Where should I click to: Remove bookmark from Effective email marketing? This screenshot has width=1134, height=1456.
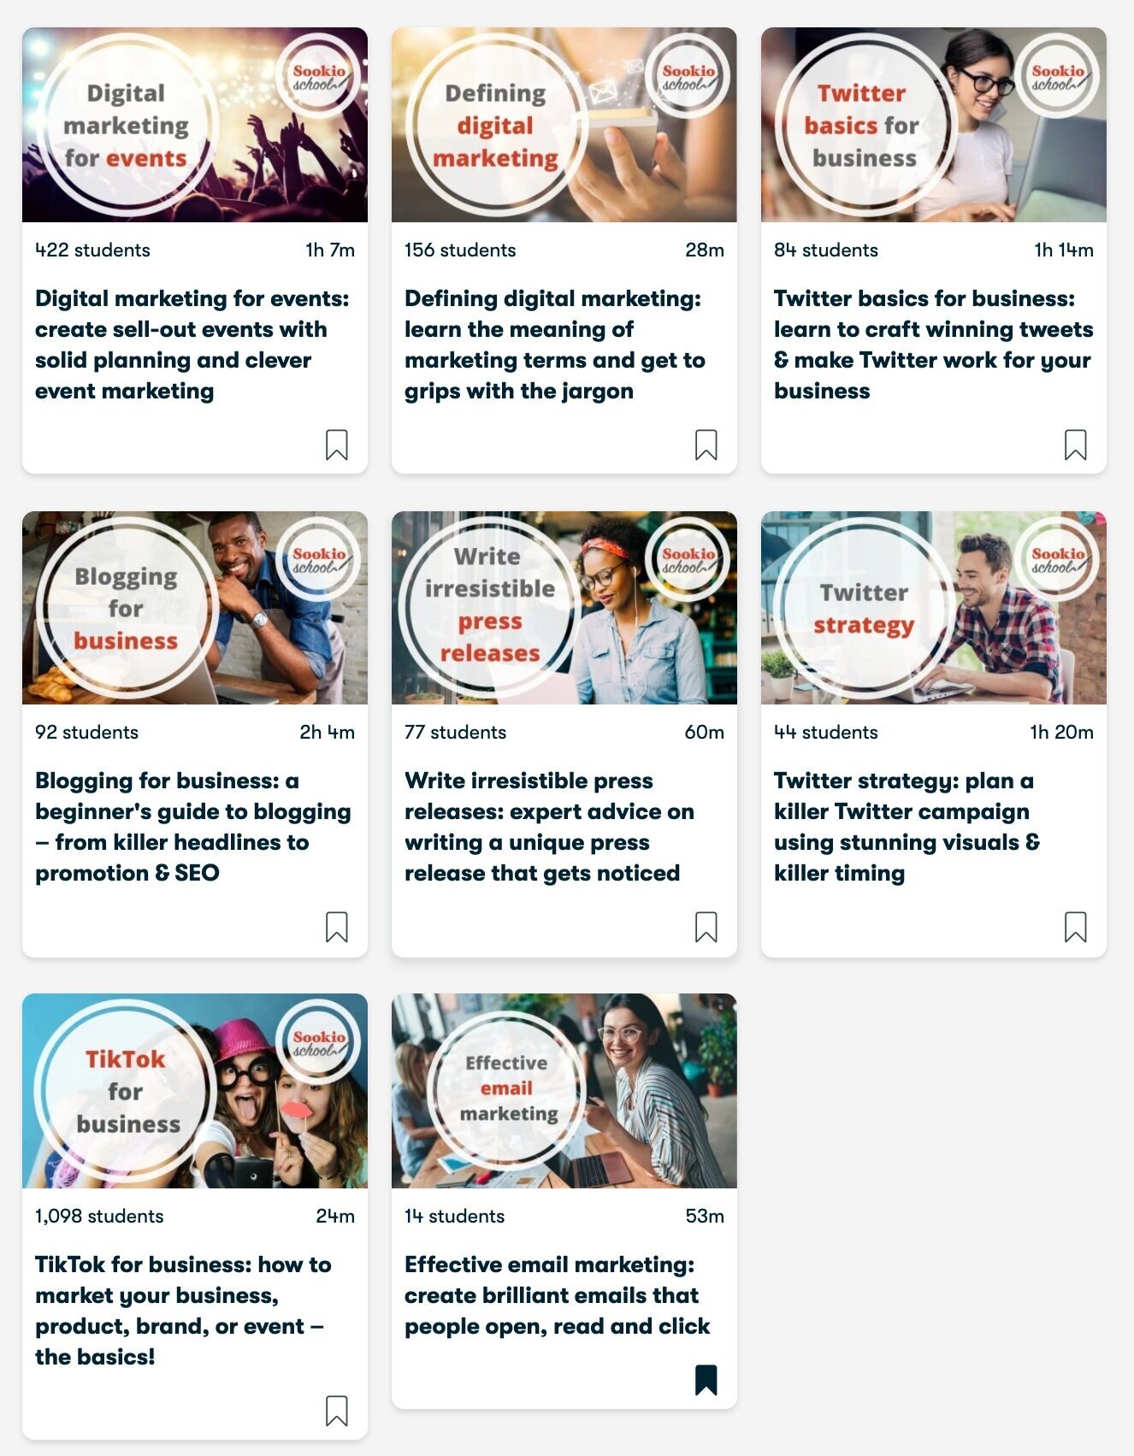[x=706, y=1380]
